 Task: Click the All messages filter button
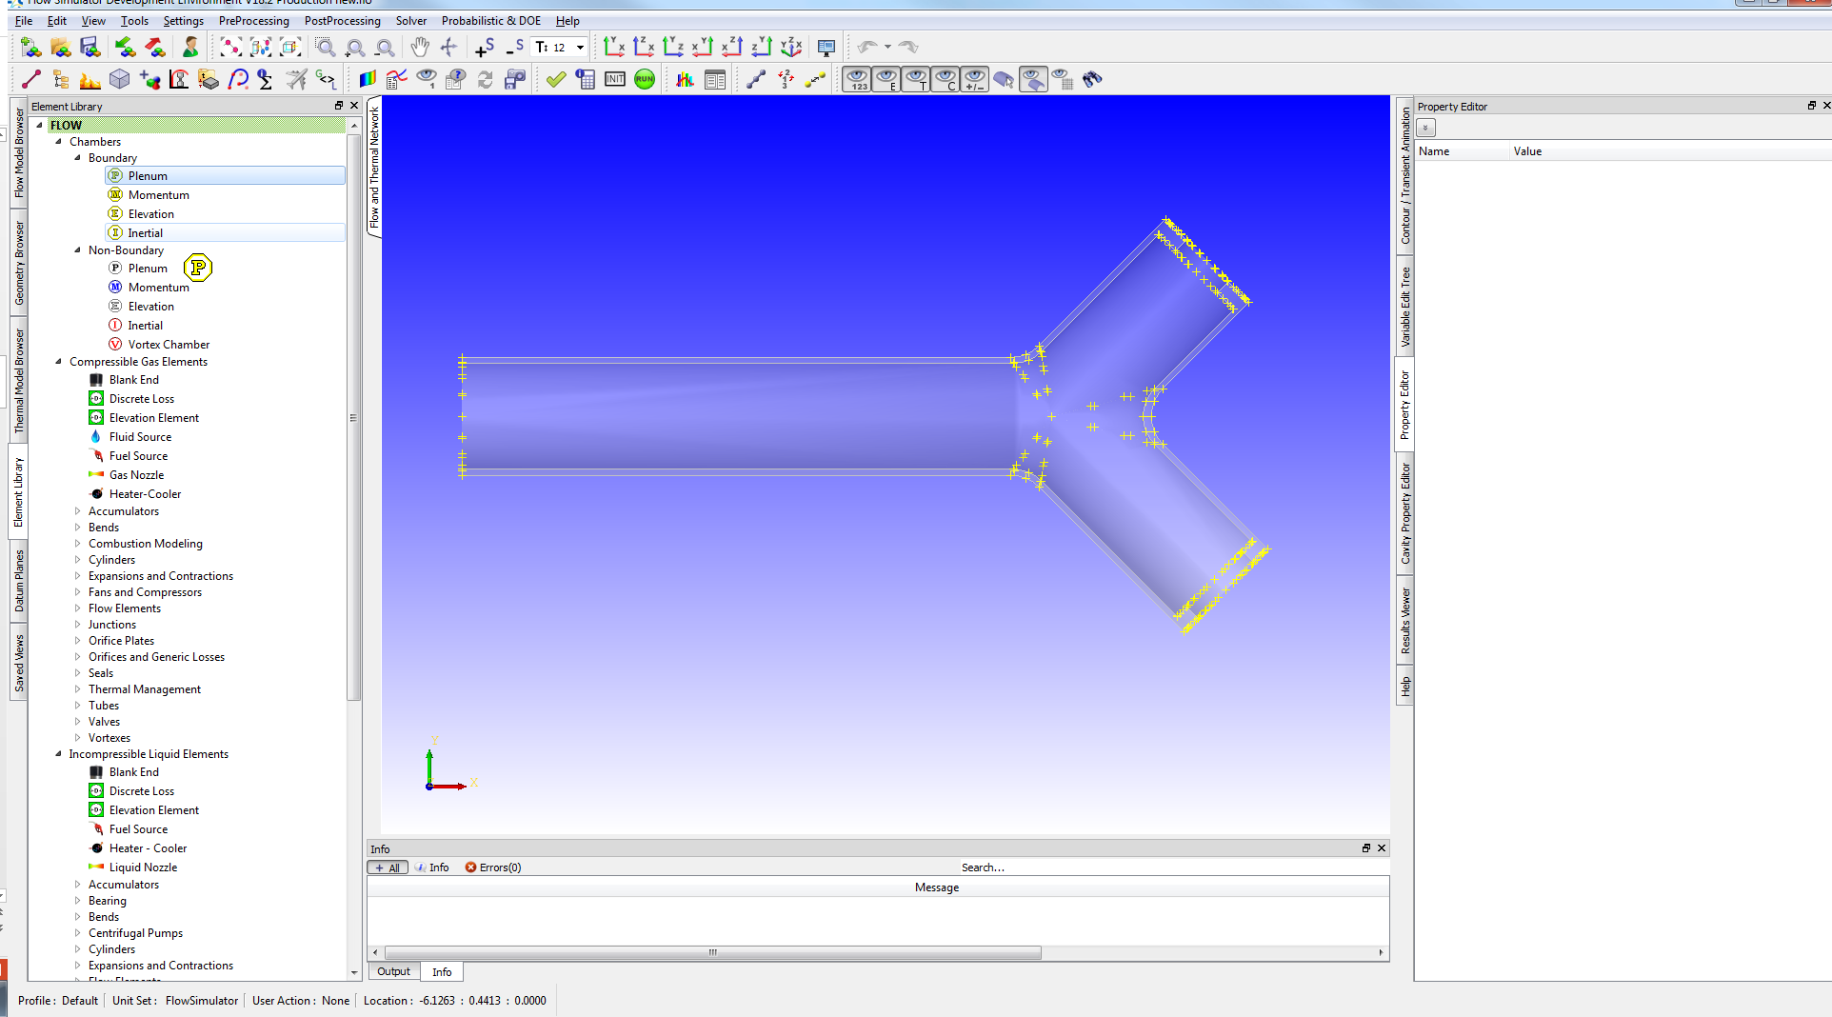click(x=388, y=867)
